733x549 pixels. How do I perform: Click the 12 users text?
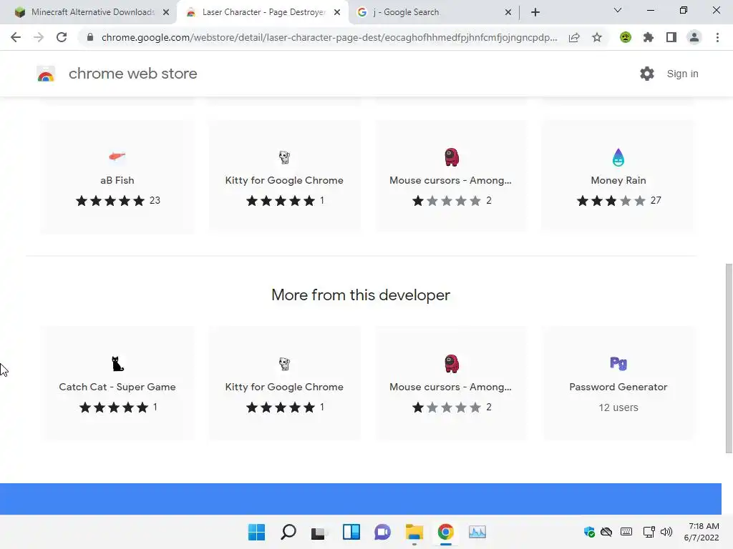pyautogui.click(x=618, y=407)
